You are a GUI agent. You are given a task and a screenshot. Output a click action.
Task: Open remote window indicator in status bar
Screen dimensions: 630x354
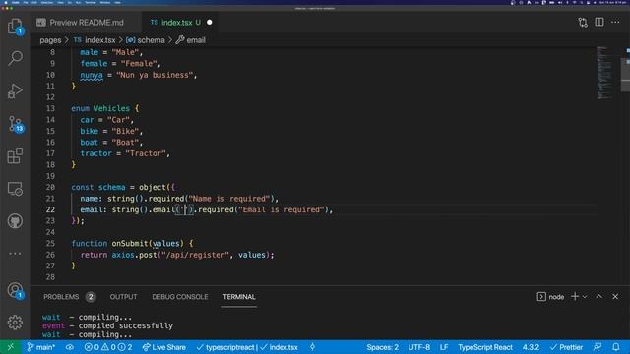[11, 347]
